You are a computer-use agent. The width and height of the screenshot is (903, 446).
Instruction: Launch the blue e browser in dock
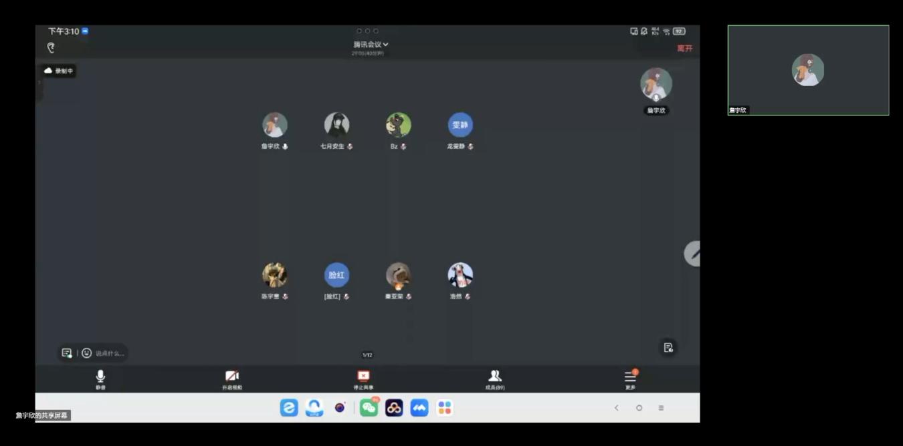point(289,407)
